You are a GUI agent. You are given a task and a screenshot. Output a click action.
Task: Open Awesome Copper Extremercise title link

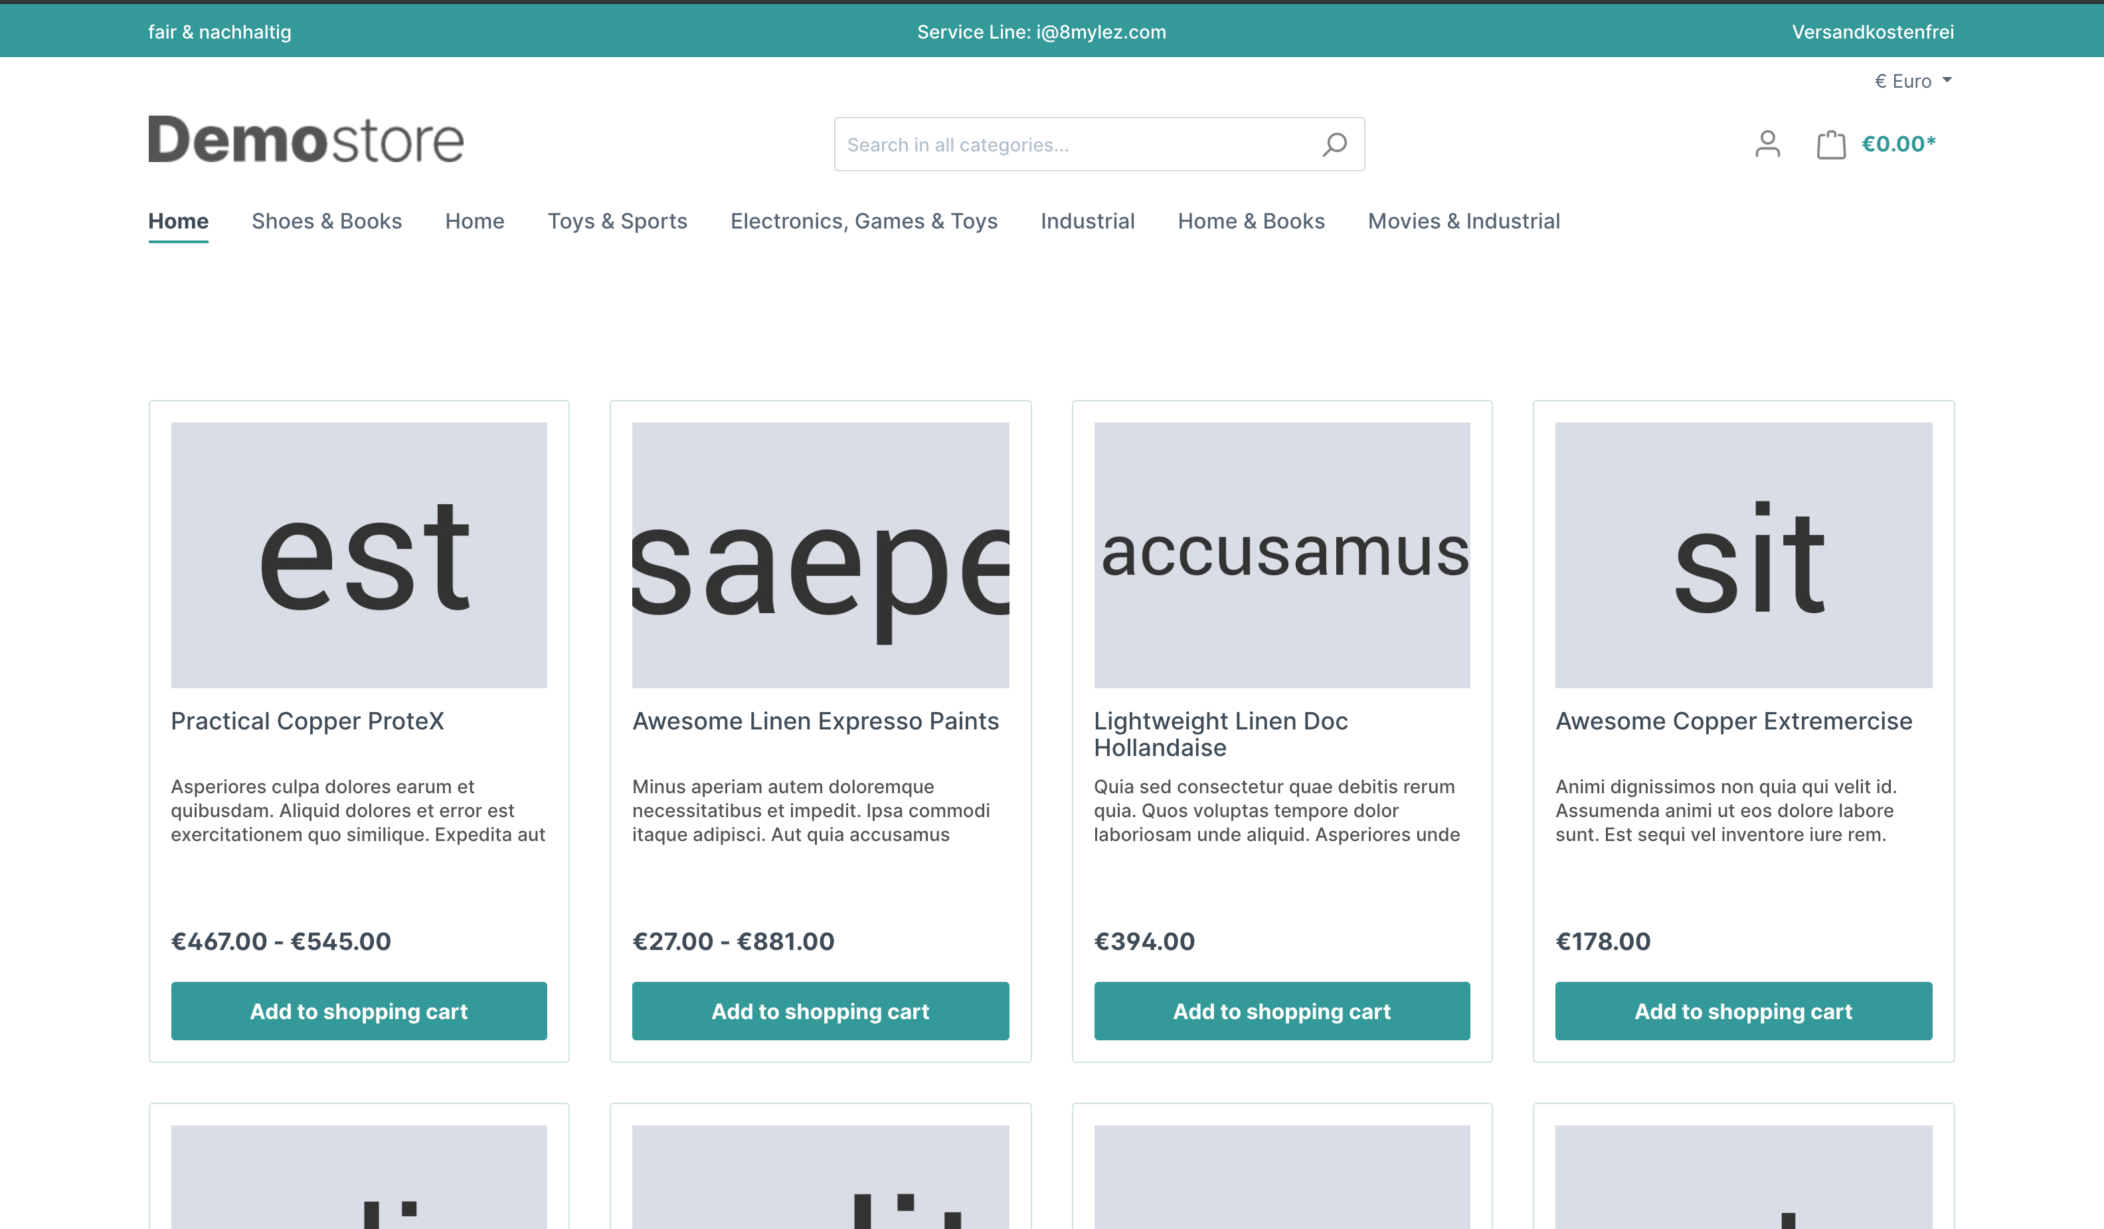point(1733,721)
